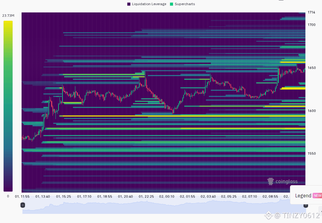
Task: Click the 02, 03:40 time label
Action: pyautogui.click(x=208, y=196)
